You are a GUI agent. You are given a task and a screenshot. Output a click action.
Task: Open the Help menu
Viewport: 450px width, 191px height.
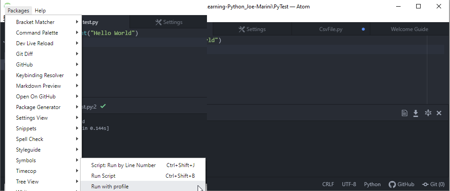[x=40, y=11]
